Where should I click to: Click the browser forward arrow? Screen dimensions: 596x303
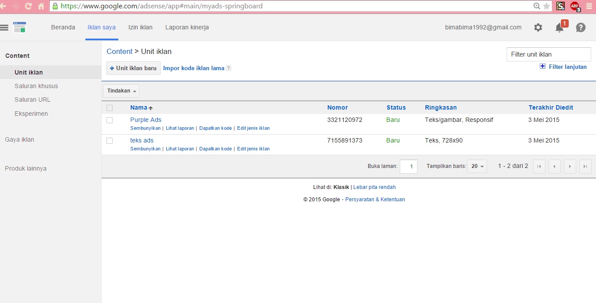point(16,6)
